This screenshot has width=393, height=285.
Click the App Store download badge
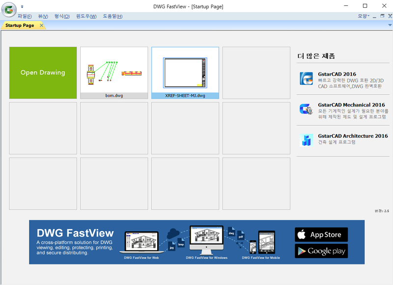click(321, 234)
